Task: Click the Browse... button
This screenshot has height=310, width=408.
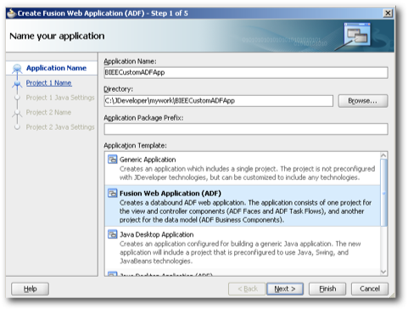Action: pos(363,101)
